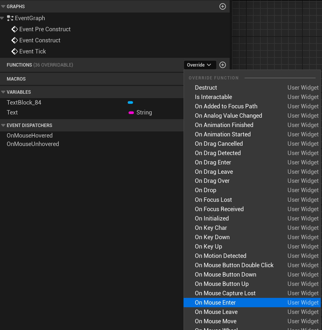Viewport: 322px width, 330px height.
Task: Collapse the VARIABLES section
Action: [x=3, y=92]
